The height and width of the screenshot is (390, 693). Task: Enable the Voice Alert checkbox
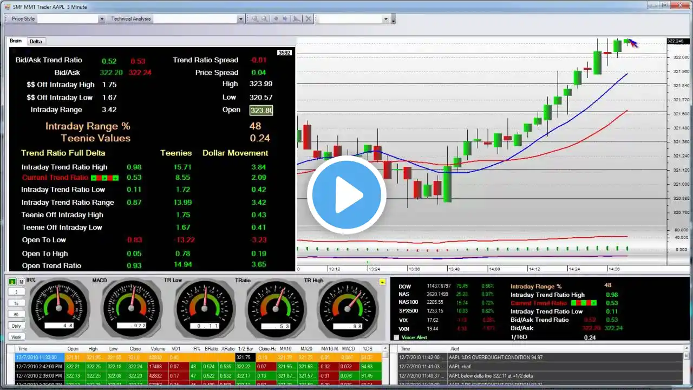click(x=396, y=337)
